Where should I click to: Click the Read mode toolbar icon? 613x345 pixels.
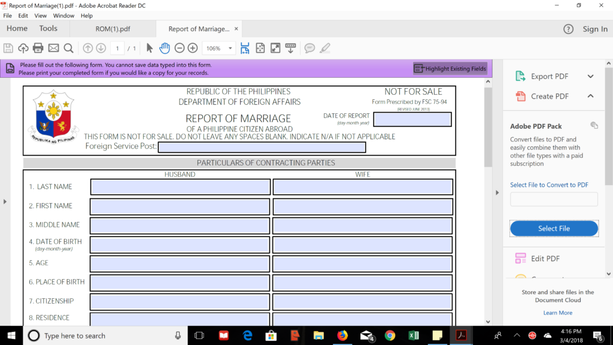pyautogui.click(x=290, y=48)
